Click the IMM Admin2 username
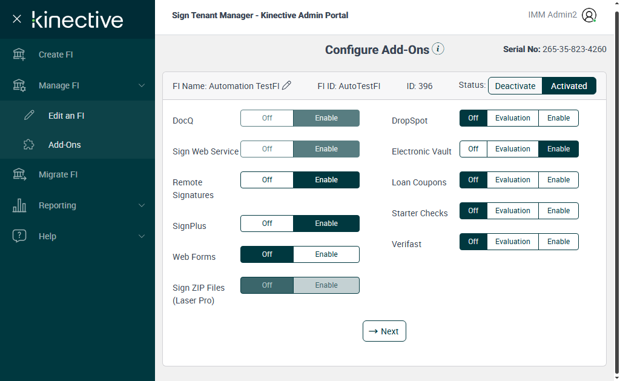The width and height of the screenshot is (620, 381). coord(552,15)
